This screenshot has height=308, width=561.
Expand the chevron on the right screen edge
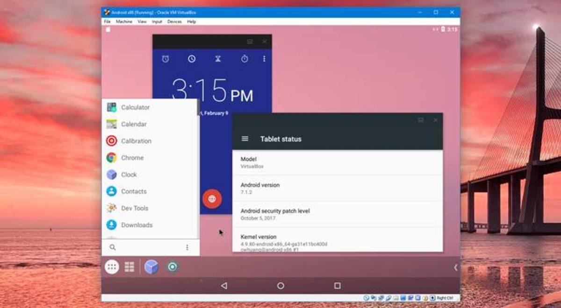click(456, 267)
